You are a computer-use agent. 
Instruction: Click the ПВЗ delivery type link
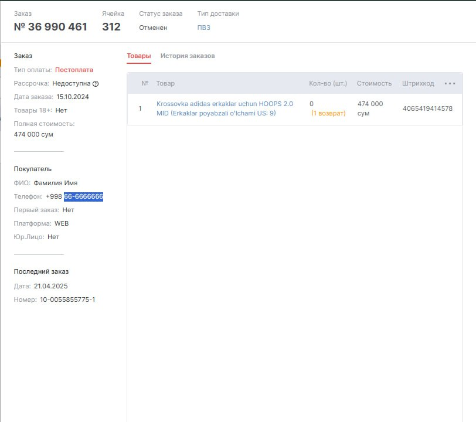(x=203, y=28)
